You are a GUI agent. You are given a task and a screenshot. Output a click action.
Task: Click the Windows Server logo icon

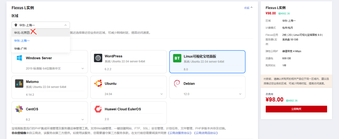pos(19,58)
